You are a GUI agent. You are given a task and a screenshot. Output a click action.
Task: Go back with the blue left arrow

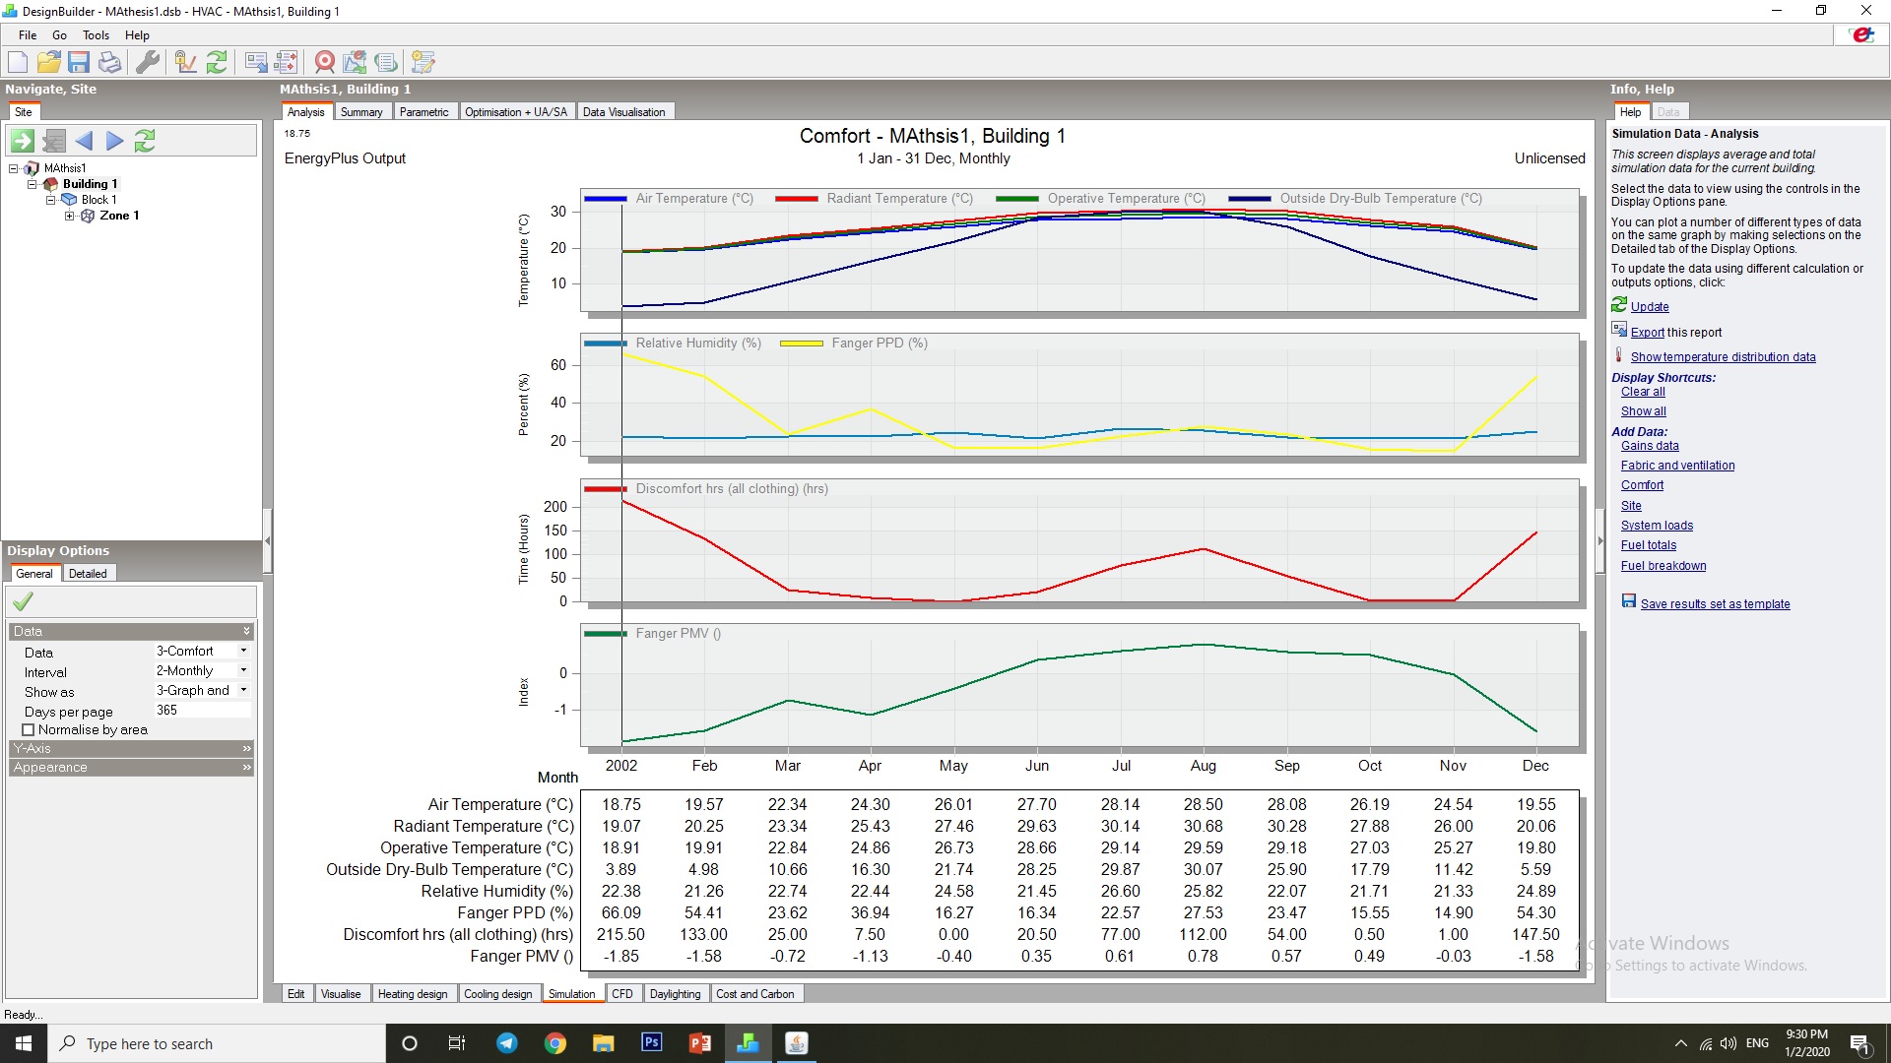tap(84, 141)
